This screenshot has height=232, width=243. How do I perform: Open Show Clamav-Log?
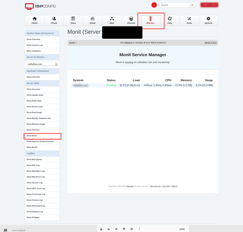pyautogui.click(x=42, y=200)
